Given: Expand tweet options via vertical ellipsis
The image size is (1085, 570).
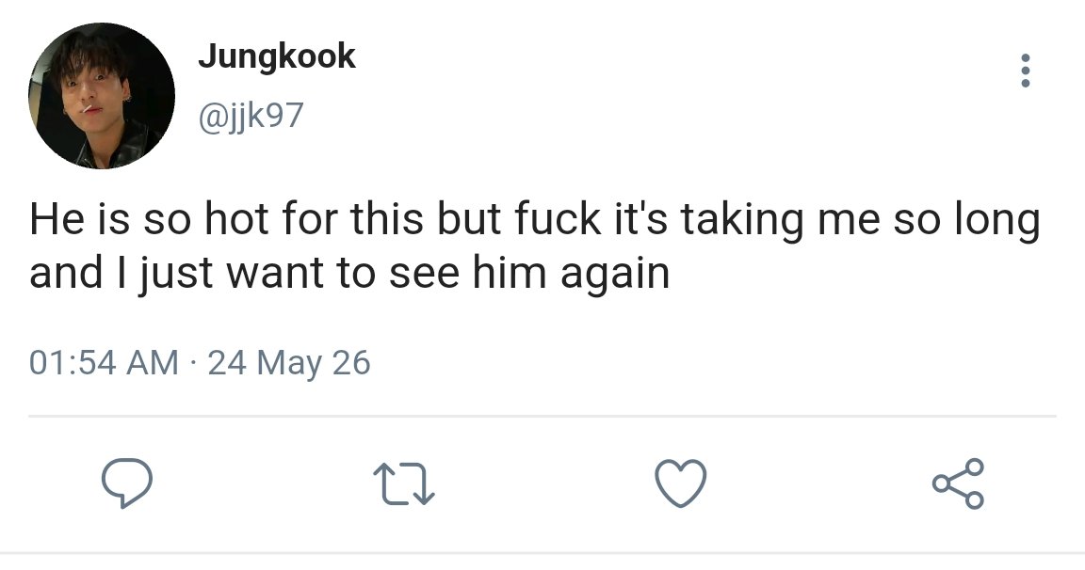Looking at the screenshot, I should [1026, 71].
